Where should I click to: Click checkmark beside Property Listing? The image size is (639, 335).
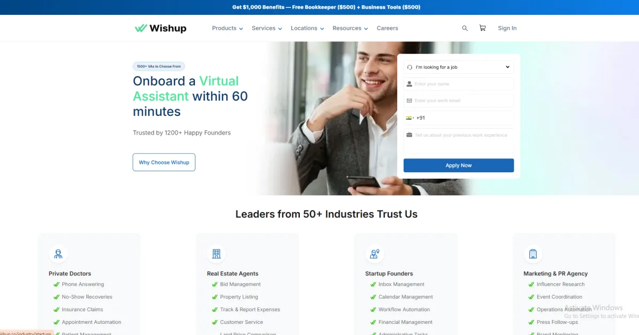(x=215, y=297)
